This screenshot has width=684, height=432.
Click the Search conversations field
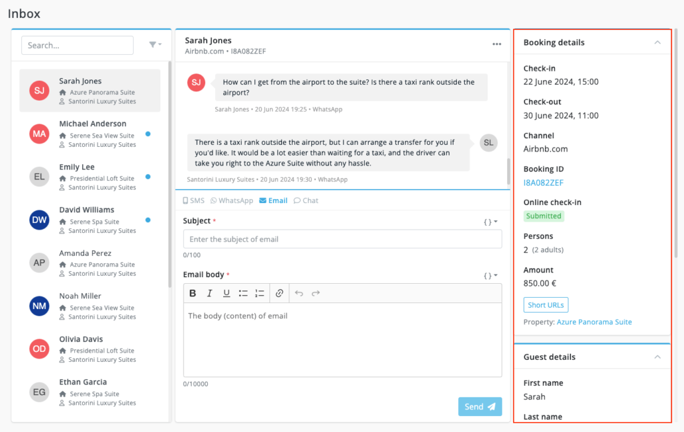point(77,45)
